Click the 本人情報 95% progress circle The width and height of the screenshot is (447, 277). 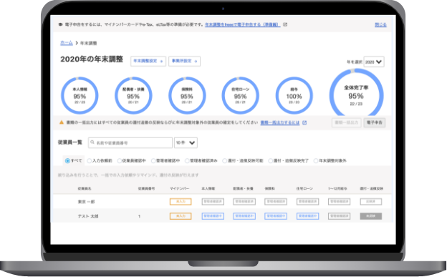(80, 95)
